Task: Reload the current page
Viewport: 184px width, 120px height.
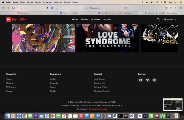Action: [x=128, y=8]
